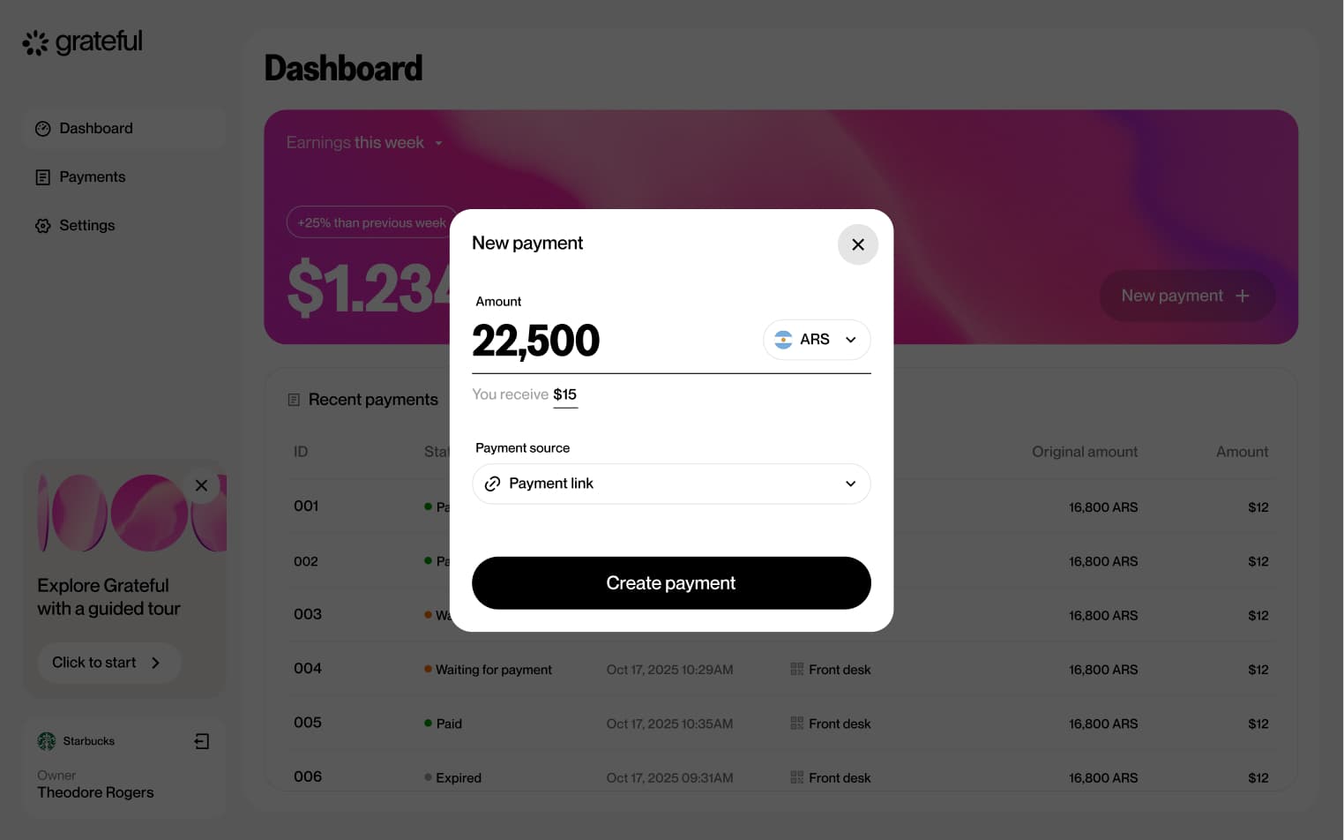Click the grateful logo icon
1344x840 pixels.
point(35,42)
